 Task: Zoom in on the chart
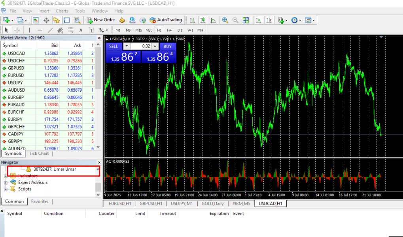click(225, 20)
